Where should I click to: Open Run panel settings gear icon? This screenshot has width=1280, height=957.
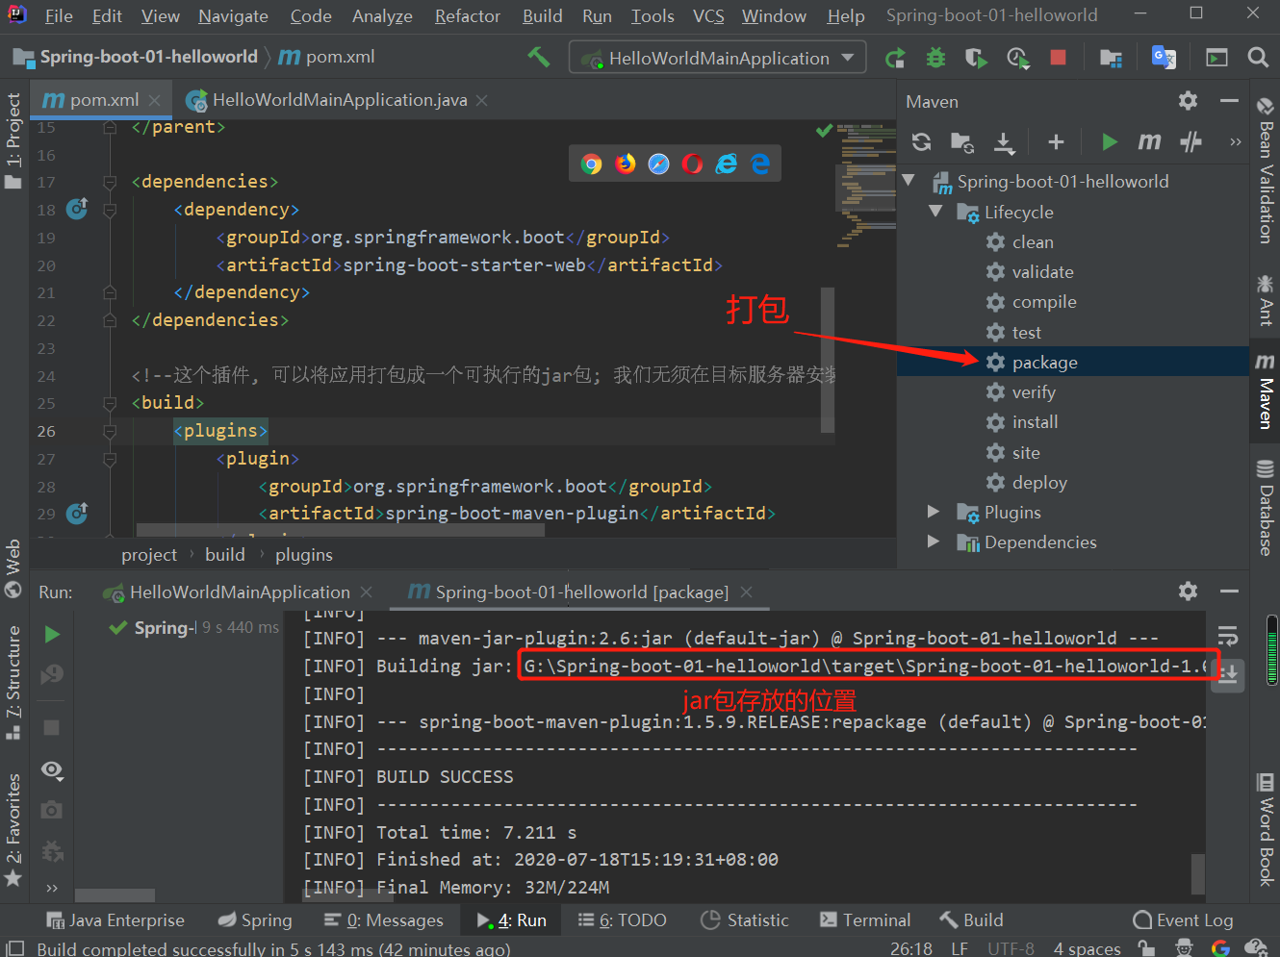coord(1189,592)
